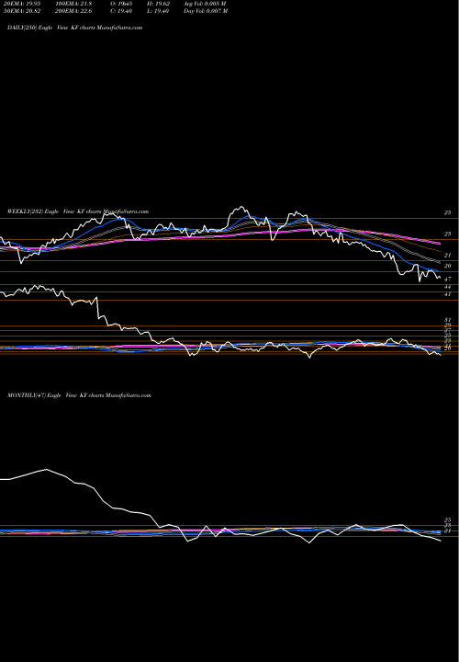Click the MONTHLY(47) chart title

(79, 395)
